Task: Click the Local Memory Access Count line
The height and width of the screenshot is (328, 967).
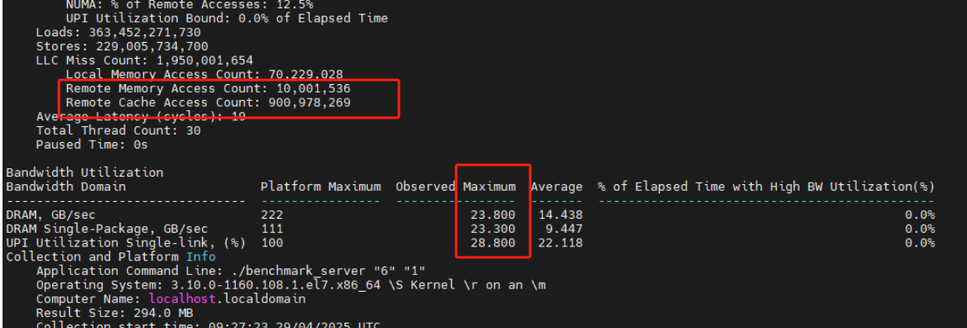Action: click(205, 74)
